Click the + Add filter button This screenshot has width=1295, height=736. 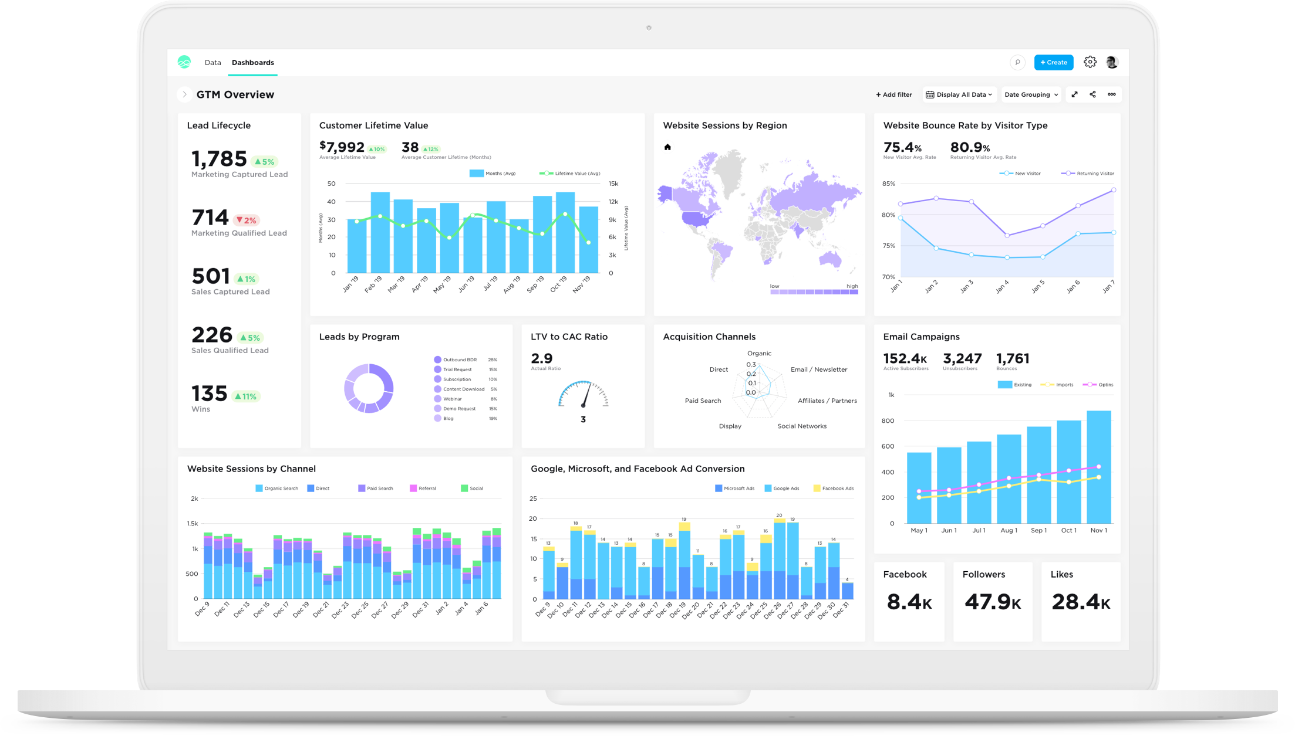click(x=893, y=94)
